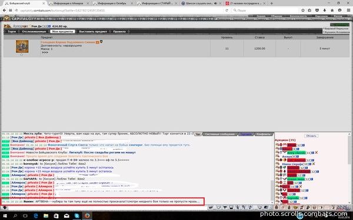Open Skype from the taskbar
Viewport: 353px width, 220px height.
(x=76, y=216)
